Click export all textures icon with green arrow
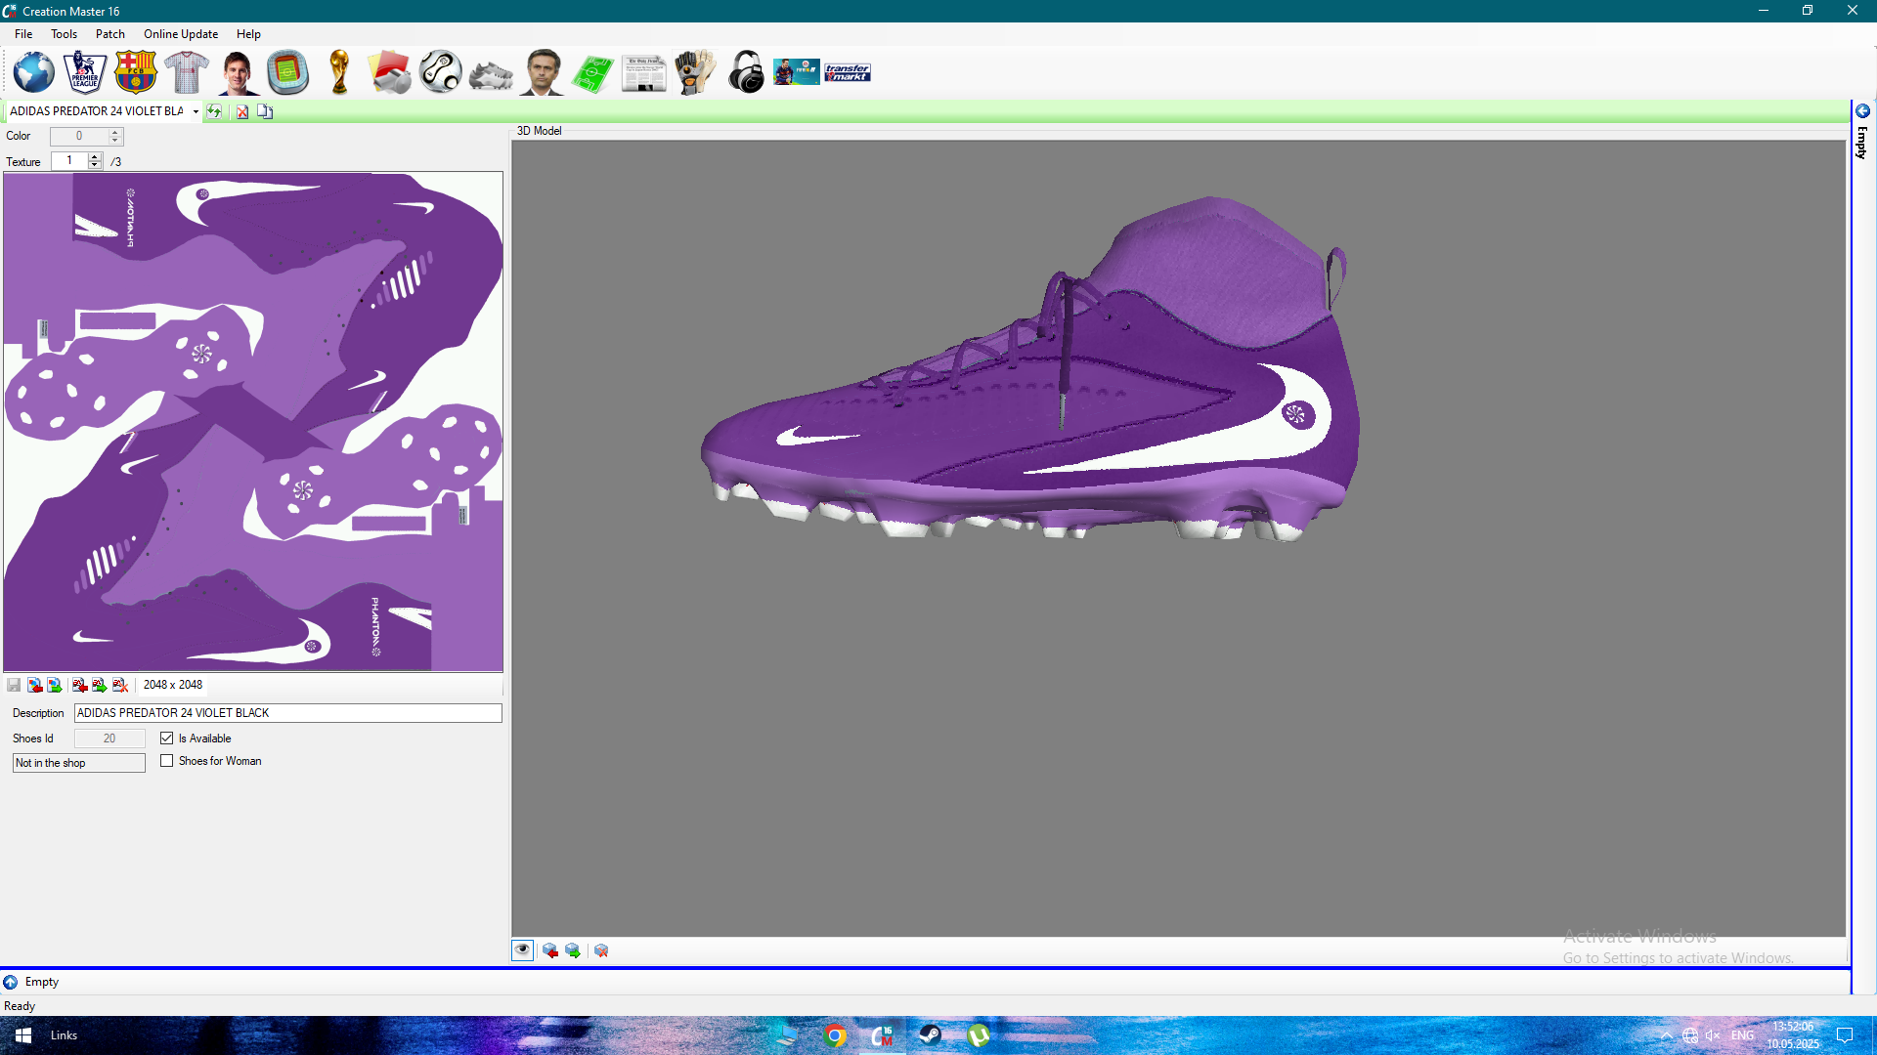Screen dimensions: 1877x1055 click(100, 685)
